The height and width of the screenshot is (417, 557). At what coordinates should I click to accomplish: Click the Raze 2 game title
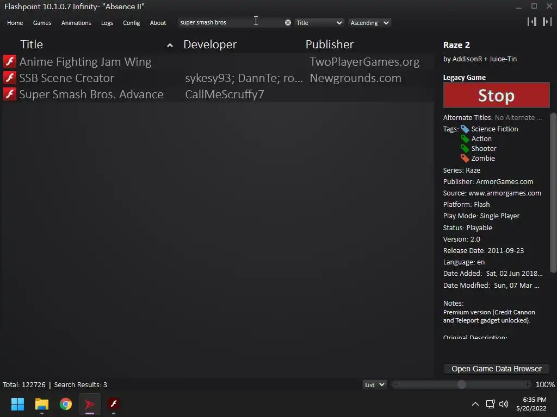pyautogui.click(x=456, y=45)
